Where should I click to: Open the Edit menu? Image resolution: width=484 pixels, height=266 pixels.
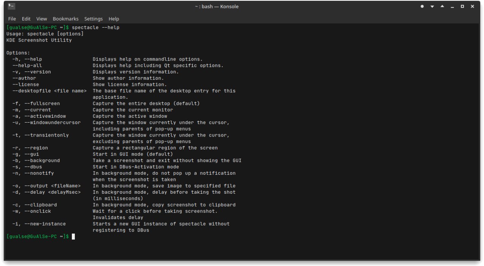coord(26,19)
